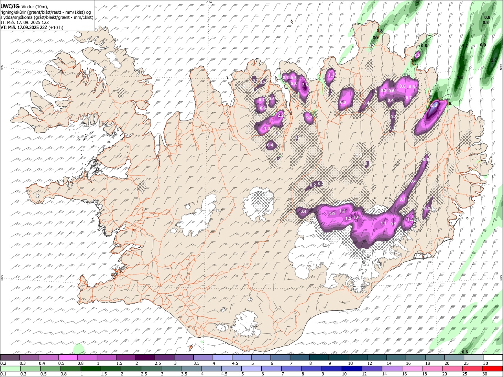503x377 pixels.
Task: Click the 'rigning/skúrir' legend description line
Action: (46, 12)
